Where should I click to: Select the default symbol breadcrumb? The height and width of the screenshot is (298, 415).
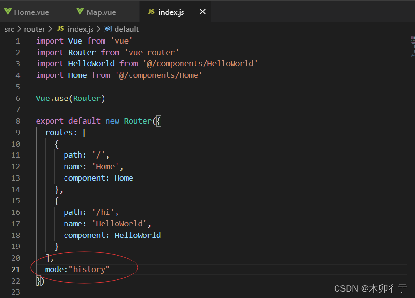(126, 29)
